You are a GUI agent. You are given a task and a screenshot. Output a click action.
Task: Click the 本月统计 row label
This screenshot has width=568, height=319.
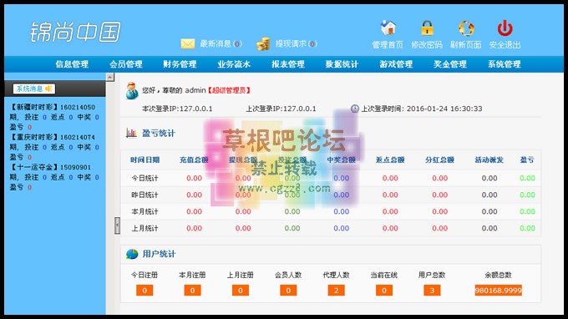click(x=145, y=211)
